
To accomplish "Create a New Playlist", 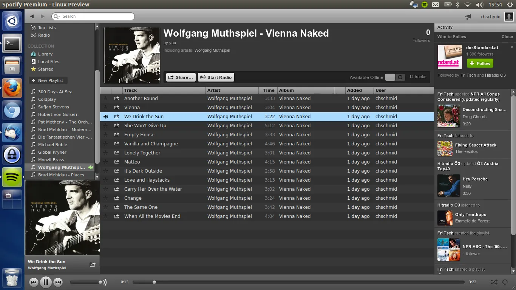I will (x=48, y=80).
